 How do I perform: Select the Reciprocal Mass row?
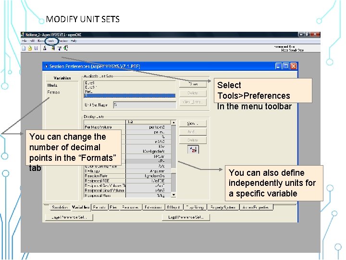[x=127, y=195]
